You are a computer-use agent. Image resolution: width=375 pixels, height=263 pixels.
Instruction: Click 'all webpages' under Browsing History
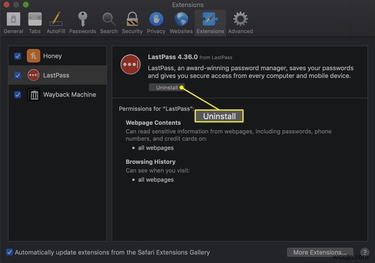(x=156, y=180)
